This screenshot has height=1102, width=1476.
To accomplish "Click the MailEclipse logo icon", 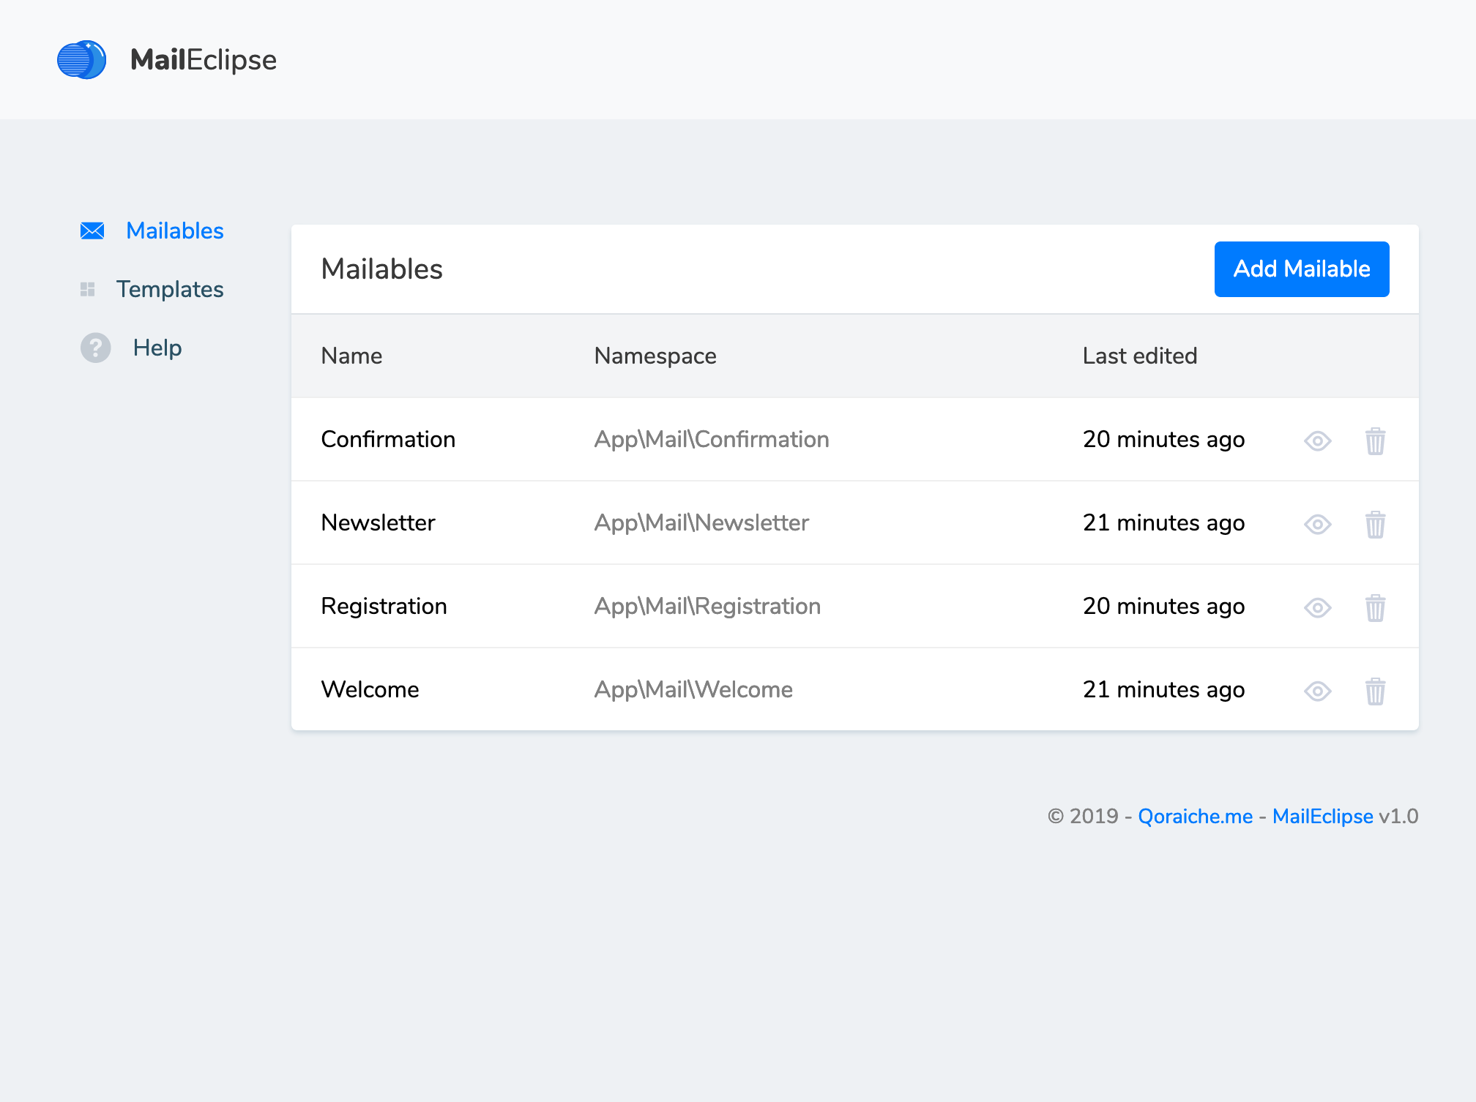I will click(81, 60).
